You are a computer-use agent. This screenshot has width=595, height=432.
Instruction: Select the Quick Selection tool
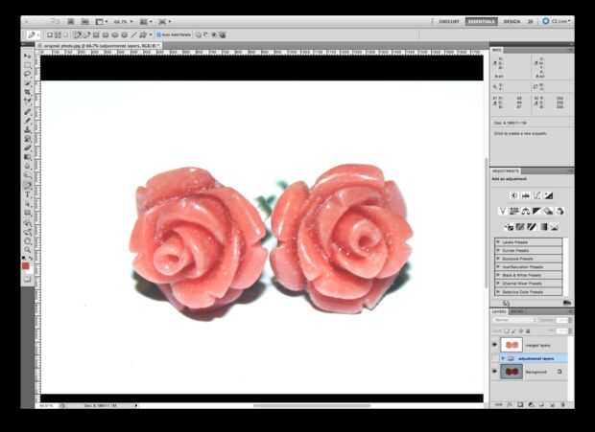click(28, 83)
